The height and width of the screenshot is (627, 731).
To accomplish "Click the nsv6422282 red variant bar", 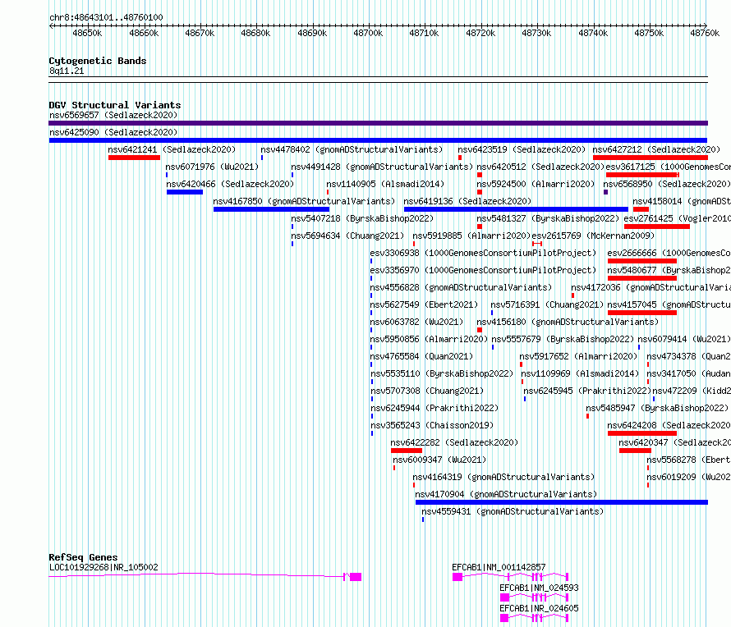I will 407,451.
